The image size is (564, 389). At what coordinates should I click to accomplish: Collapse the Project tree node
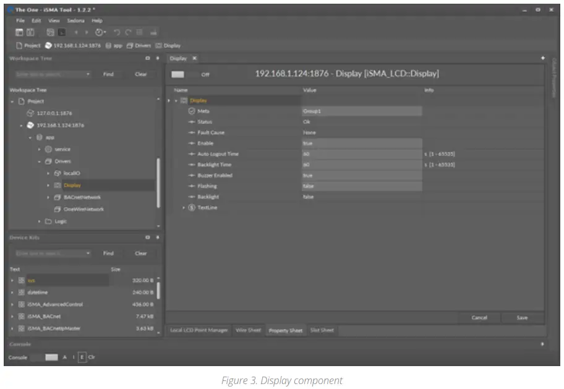coord(12,101)
